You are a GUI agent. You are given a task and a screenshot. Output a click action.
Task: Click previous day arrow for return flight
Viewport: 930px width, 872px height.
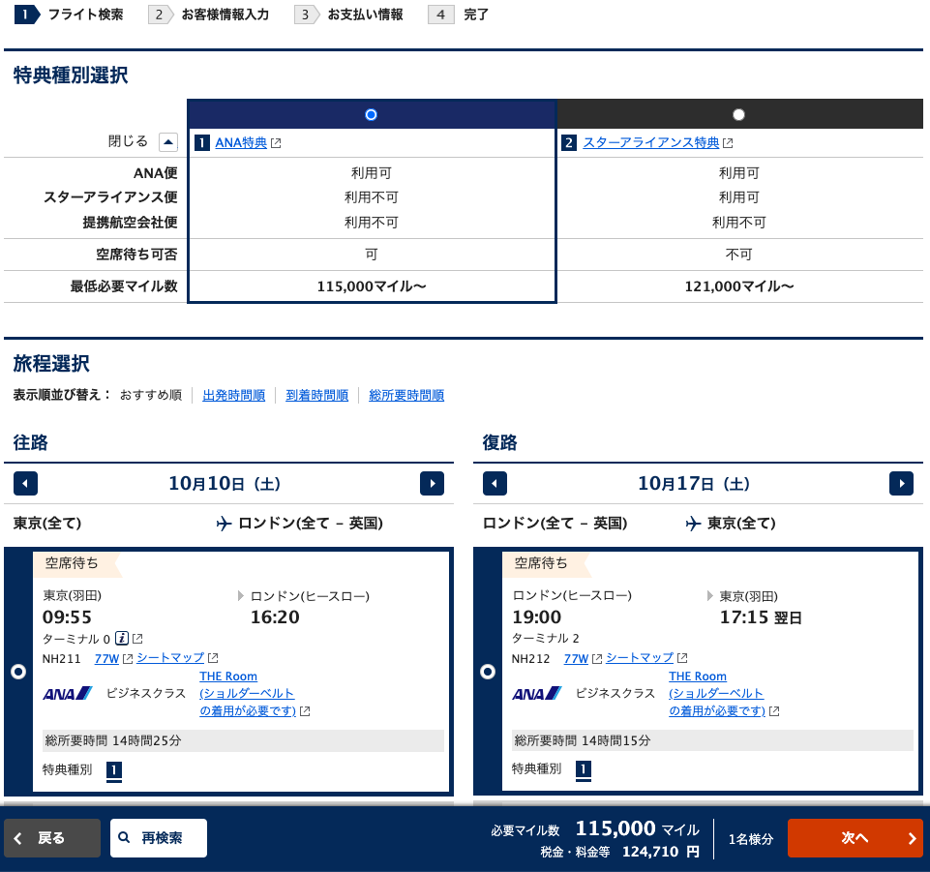pyautogui.click(x=495, y=483)
